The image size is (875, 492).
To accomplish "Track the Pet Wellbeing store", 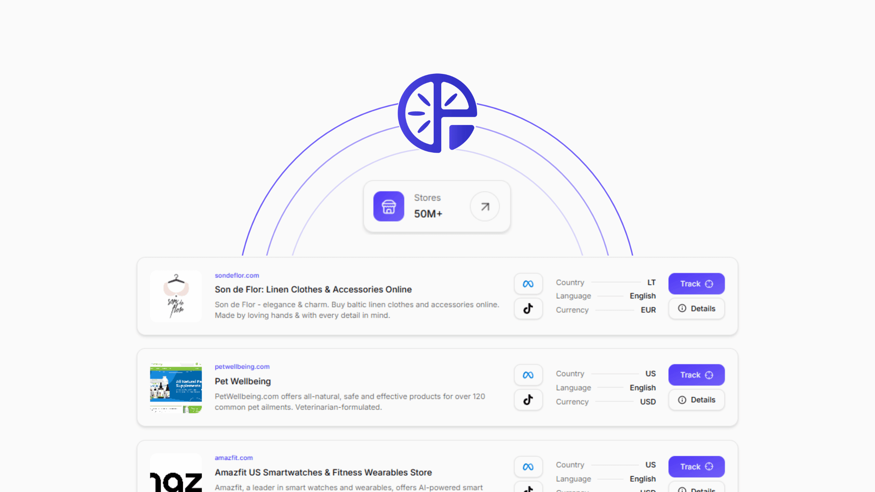I will [x=697, y=375].
